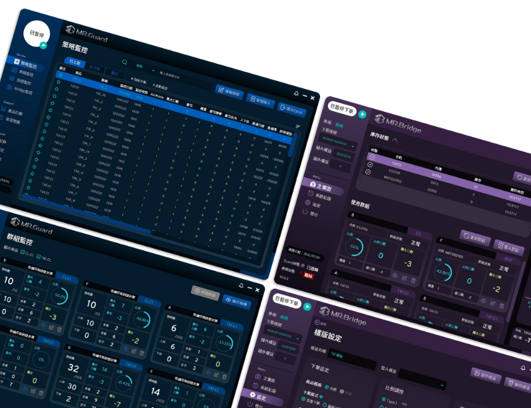The height and width of the screenshot is (408, 531).
Task: Open 群組監控 in MR.Guard sidebar
Action: [x=23, y=72]
